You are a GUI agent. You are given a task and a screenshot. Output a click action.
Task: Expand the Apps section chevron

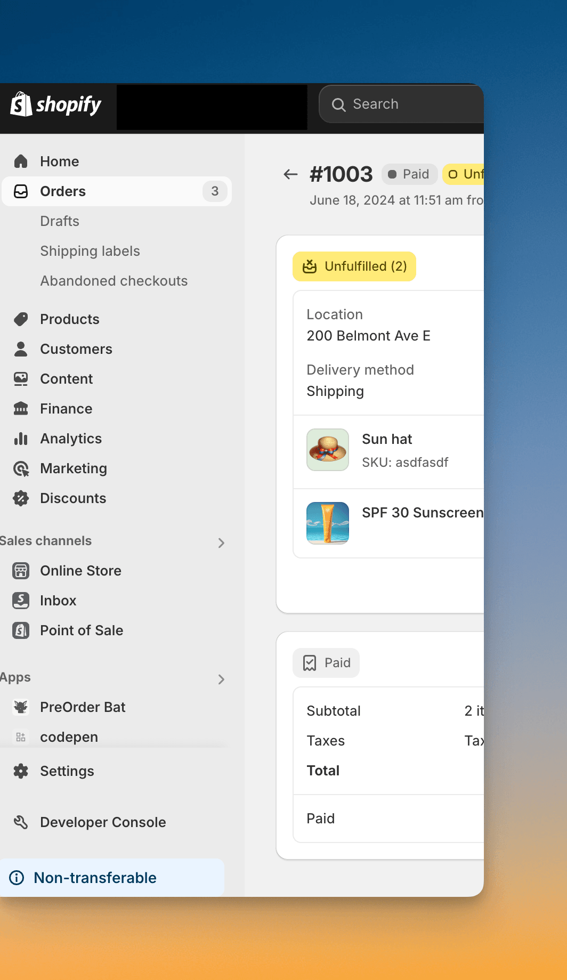point(221,679)
